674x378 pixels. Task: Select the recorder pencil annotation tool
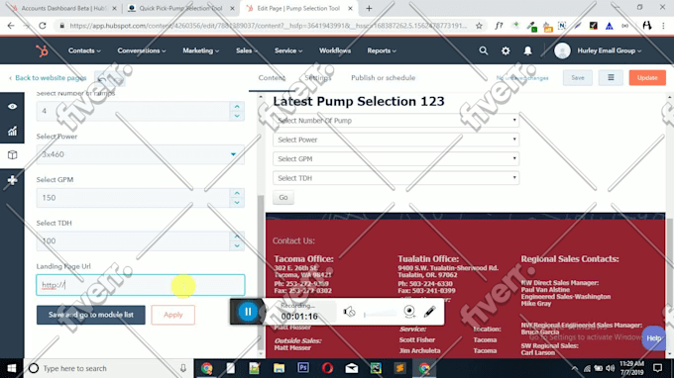click(429, 312)
